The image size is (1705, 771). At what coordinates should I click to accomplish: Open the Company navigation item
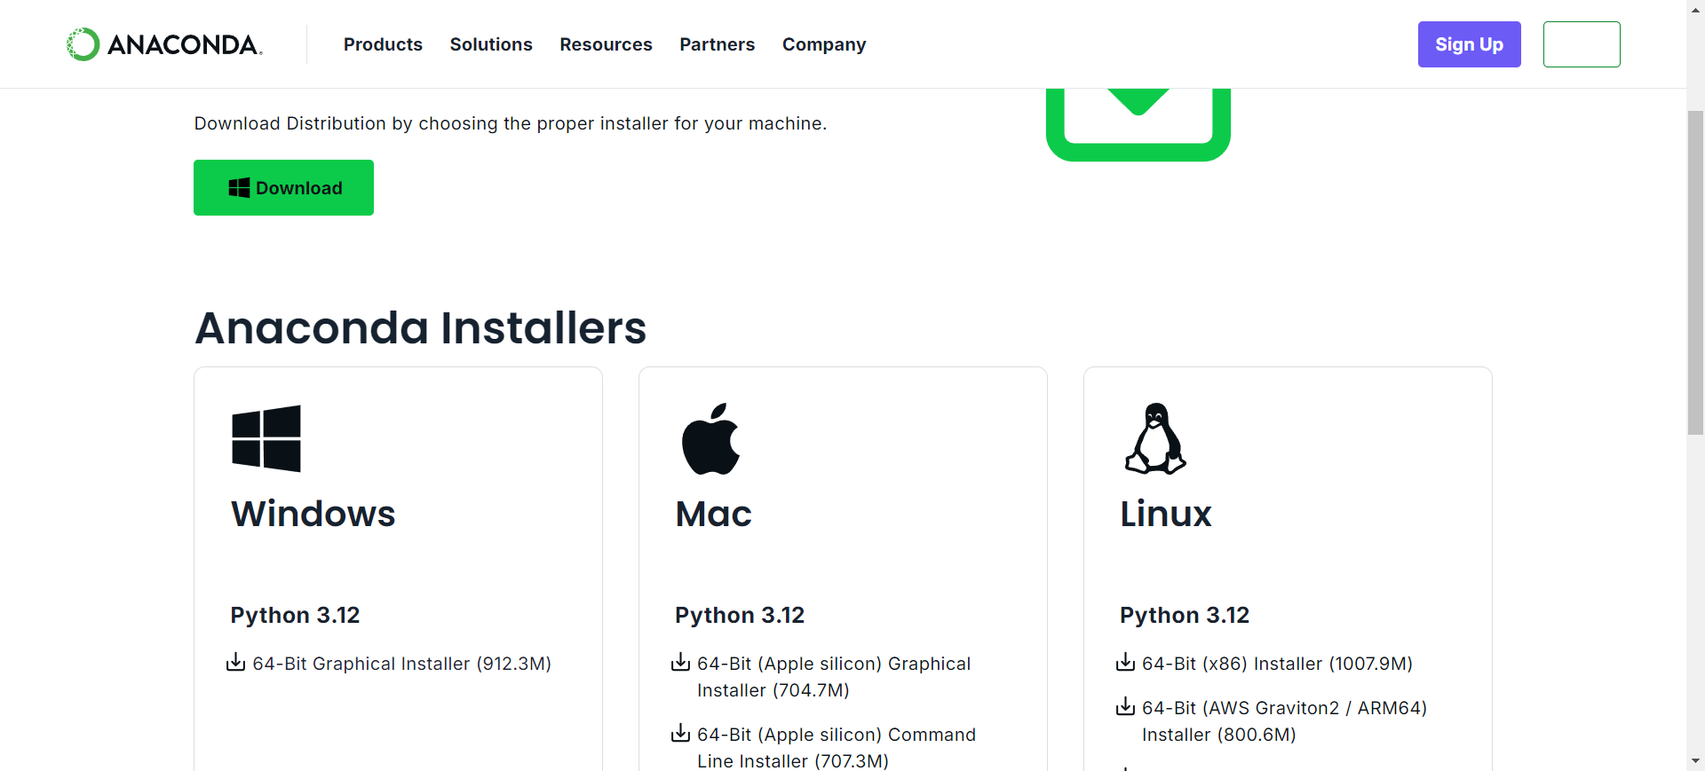[x=824, y=44]
